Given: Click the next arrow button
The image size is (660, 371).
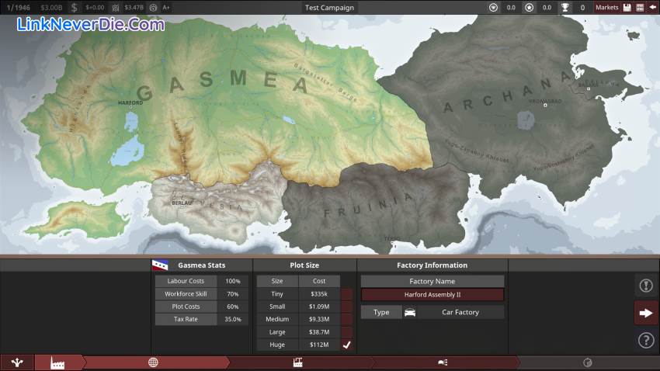Looking at the screenshot, I should coord(646,313).
